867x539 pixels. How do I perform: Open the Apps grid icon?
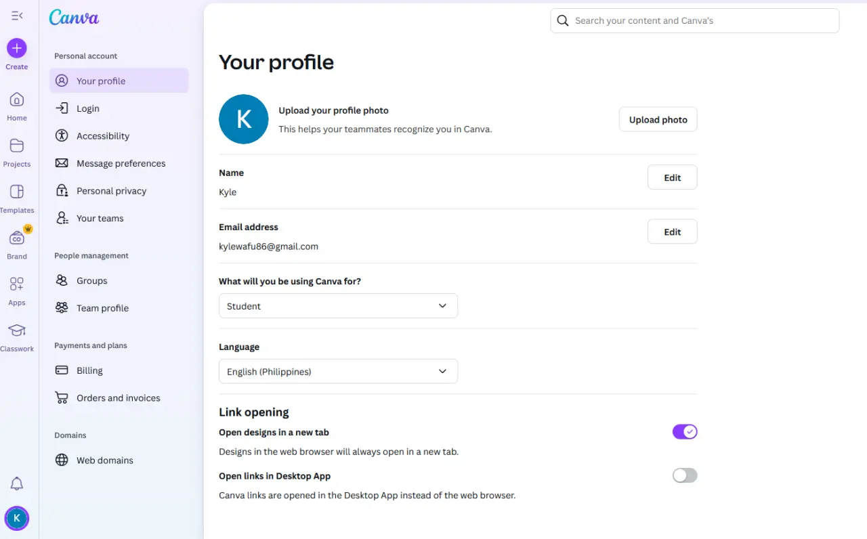point(17,284)
